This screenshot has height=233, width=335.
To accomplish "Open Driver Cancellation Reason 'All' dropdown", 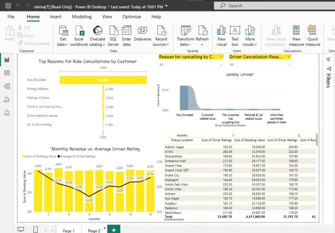I will point(260,65).
